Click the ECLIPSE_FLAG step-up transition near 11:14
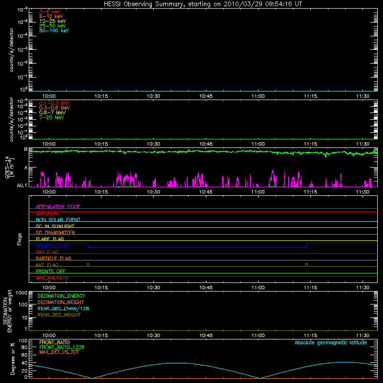The height and width of the screenshot is (383, 383). pos(307,246)
